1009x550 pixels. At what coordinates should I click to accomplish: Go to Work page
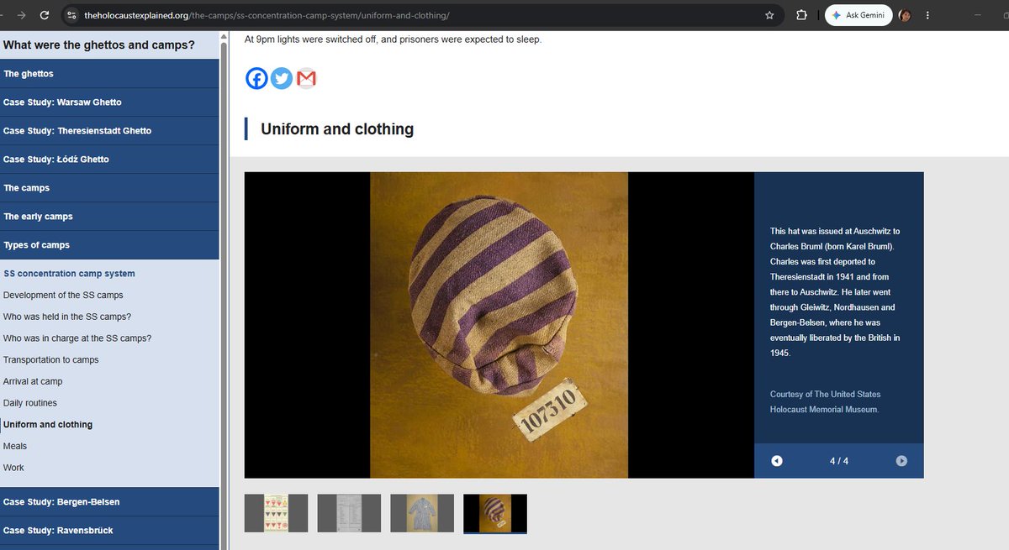click(x=13, y=468)
